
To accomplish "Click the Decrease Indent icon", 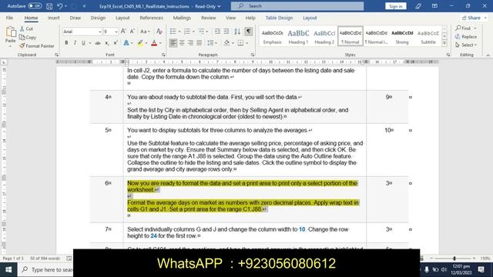I will pos(217,32).
